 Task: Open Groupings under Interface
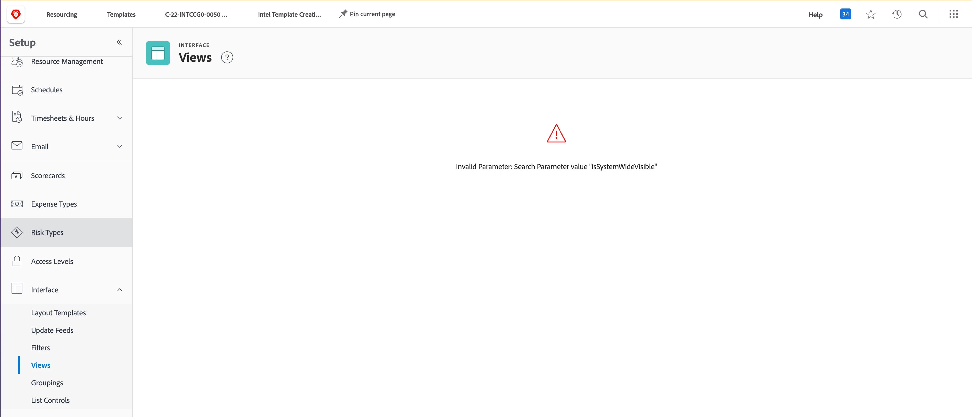[47, 383]
